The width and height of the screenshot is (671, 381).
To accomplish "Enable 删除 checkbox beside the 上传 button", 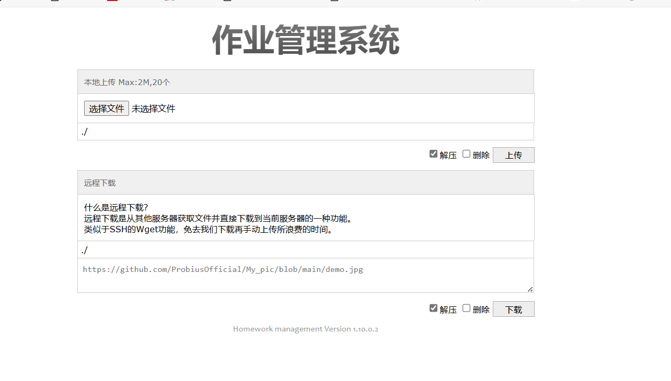I will (466, 153).
